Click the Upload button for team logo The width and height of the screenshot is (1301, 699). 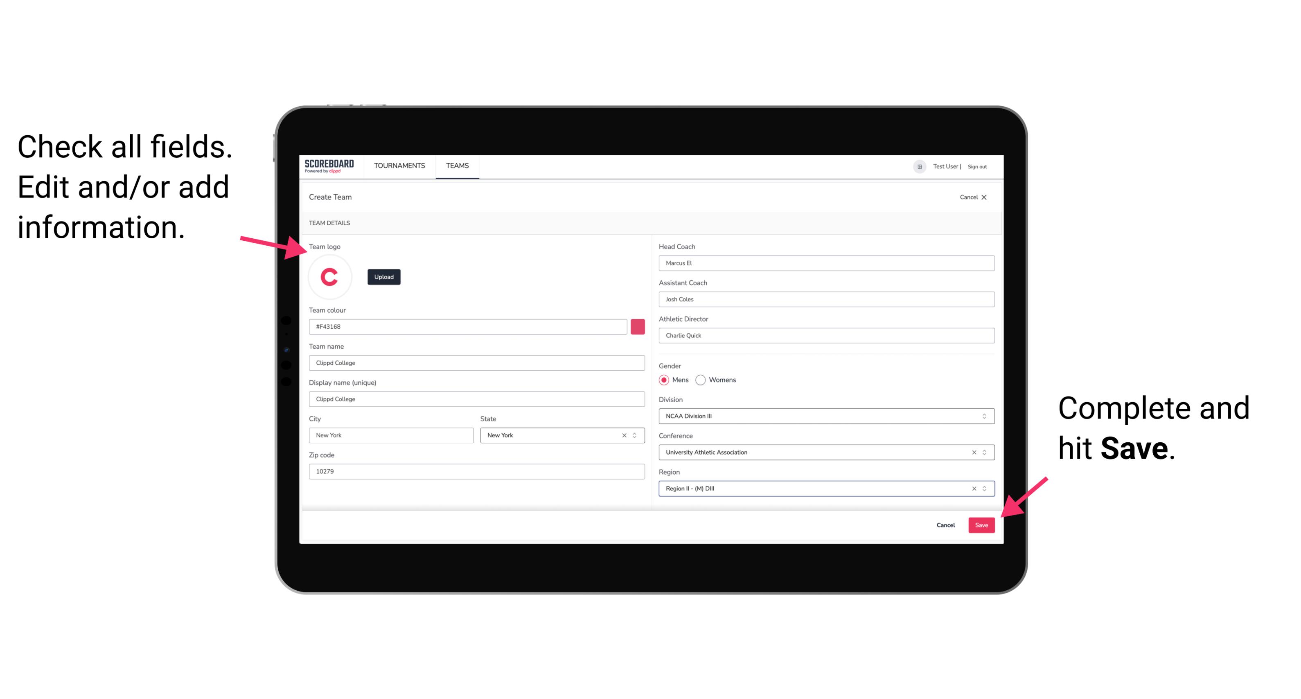pos(383,276)
